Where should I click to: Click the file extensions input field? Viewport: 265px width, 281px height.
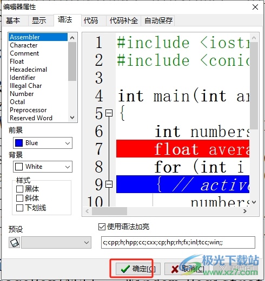[178, 243]
